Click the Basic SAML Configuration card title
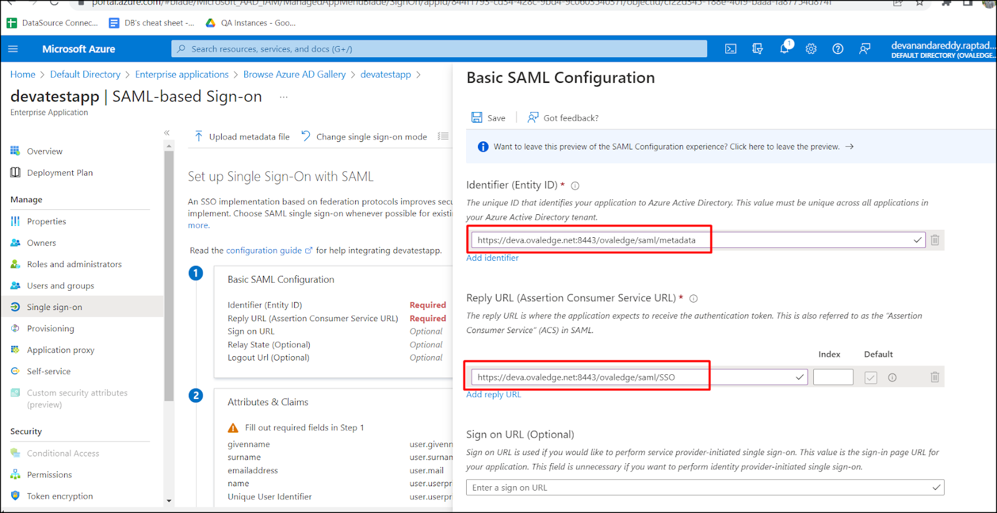 coord(281,280)
